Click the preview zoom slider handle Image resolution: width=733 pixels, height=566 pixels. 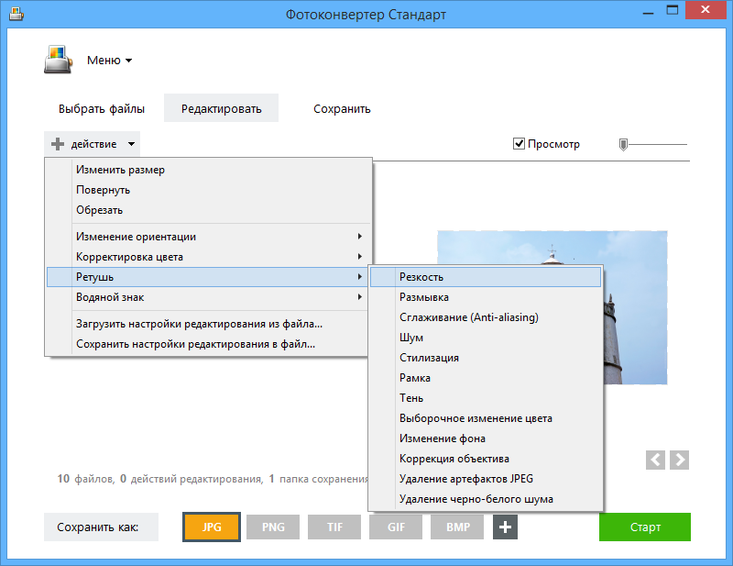click(623, 145)
